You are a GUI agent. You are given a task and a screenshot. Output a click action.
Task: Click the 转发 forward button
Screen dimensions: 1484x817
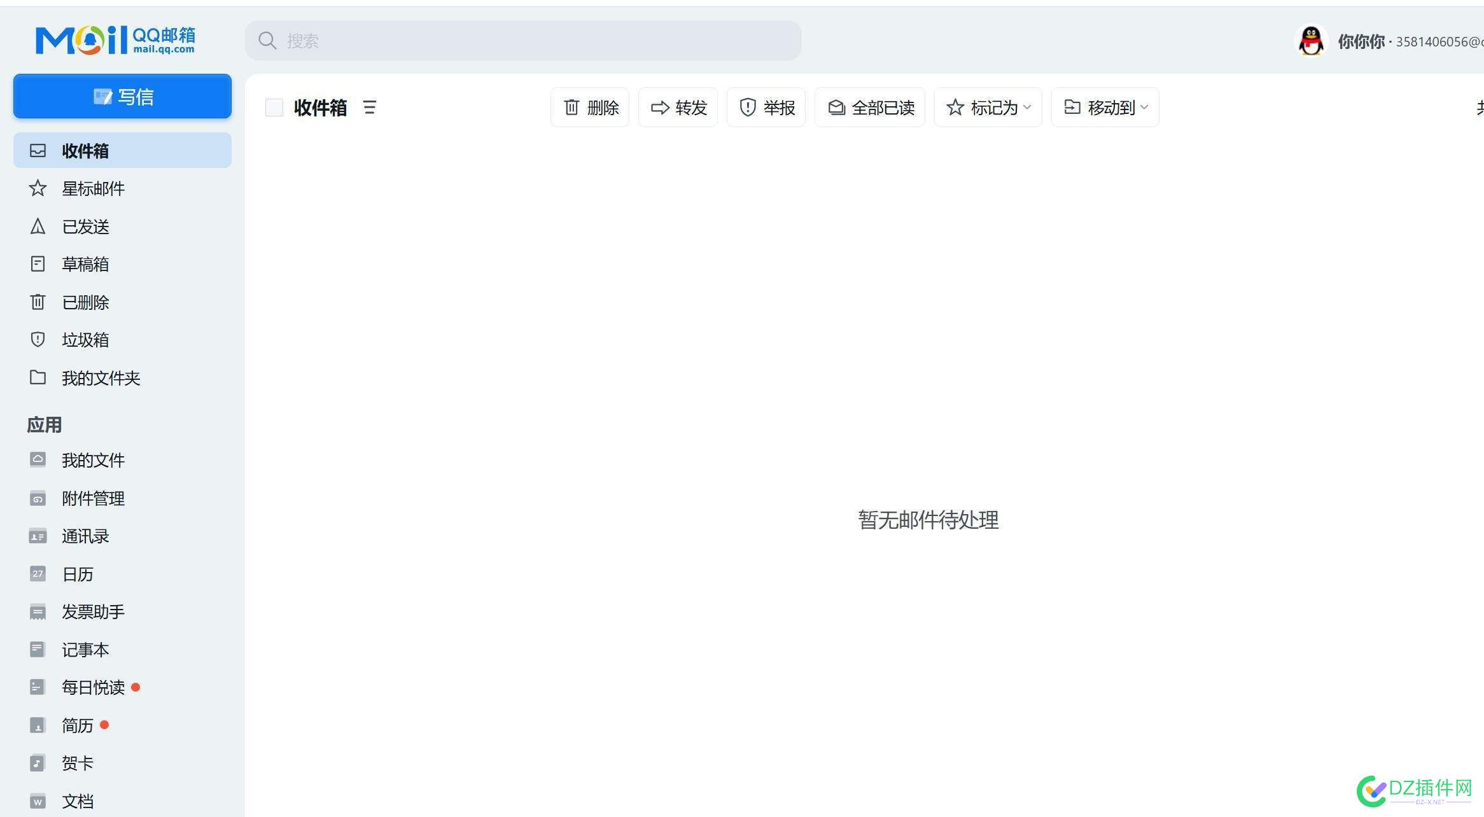tap(678, 108)
